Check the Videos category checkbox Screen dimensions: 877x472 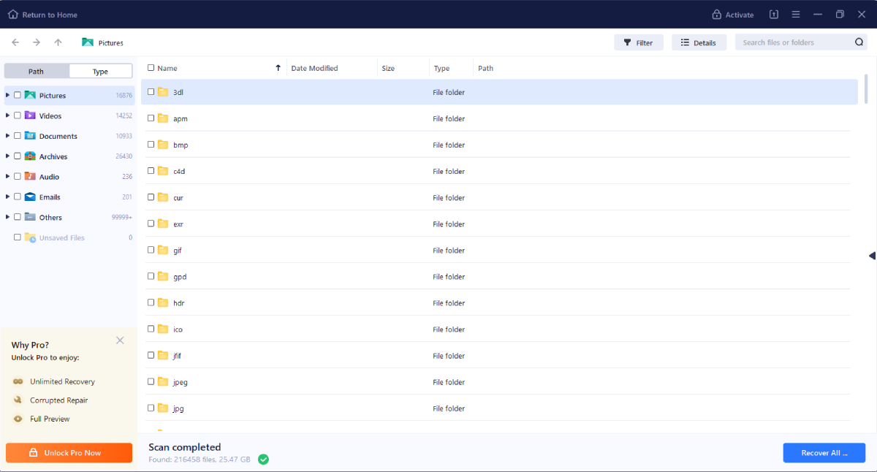pos(18,115)
